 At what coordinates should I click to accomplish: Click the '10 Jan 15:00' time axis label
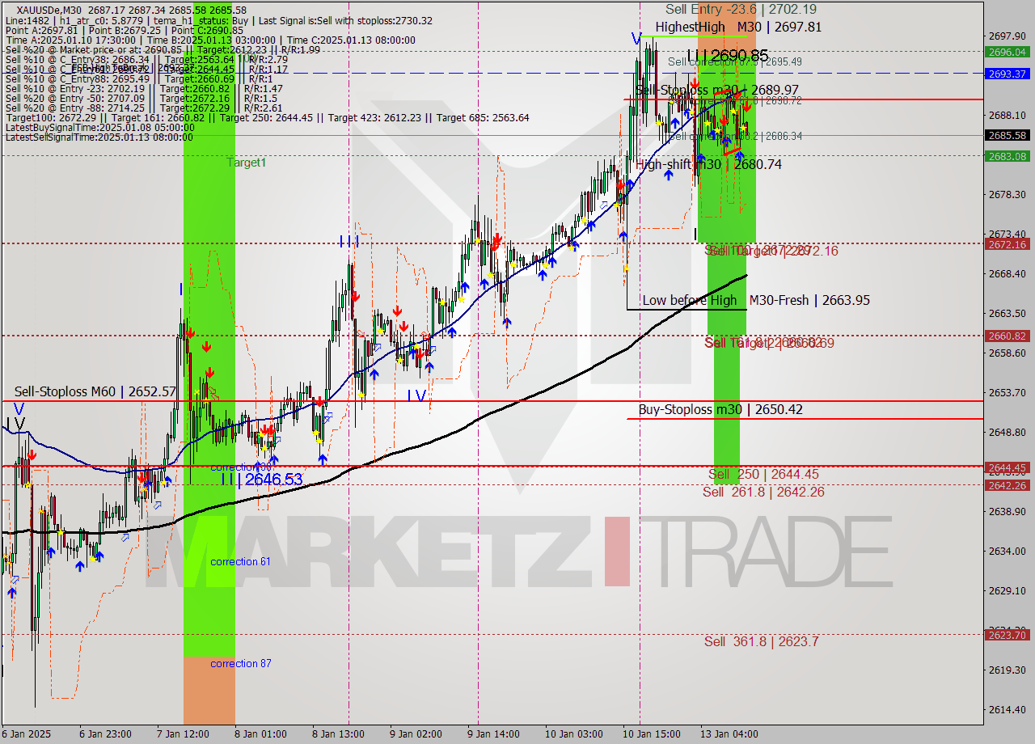tap(650, 734)
